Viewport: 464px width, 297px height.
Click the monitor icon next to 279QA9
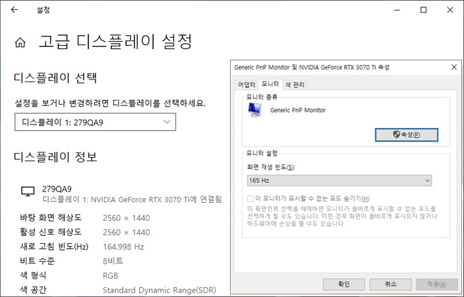[28, 191]
